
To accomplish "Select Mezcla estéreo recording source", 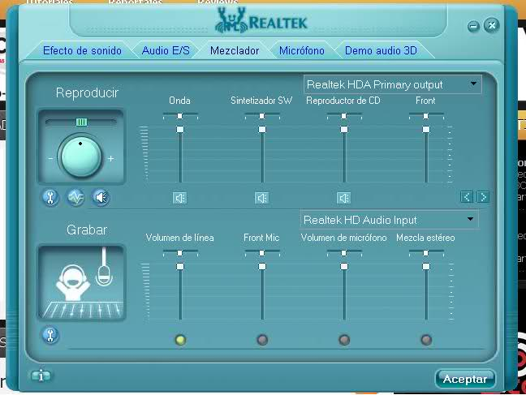I will point(426,340).
